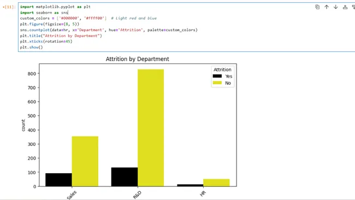This screenshot has height=200, width=355.
Task: Click the Attrition by Department chart title
Action: click(x=138, y=59)
